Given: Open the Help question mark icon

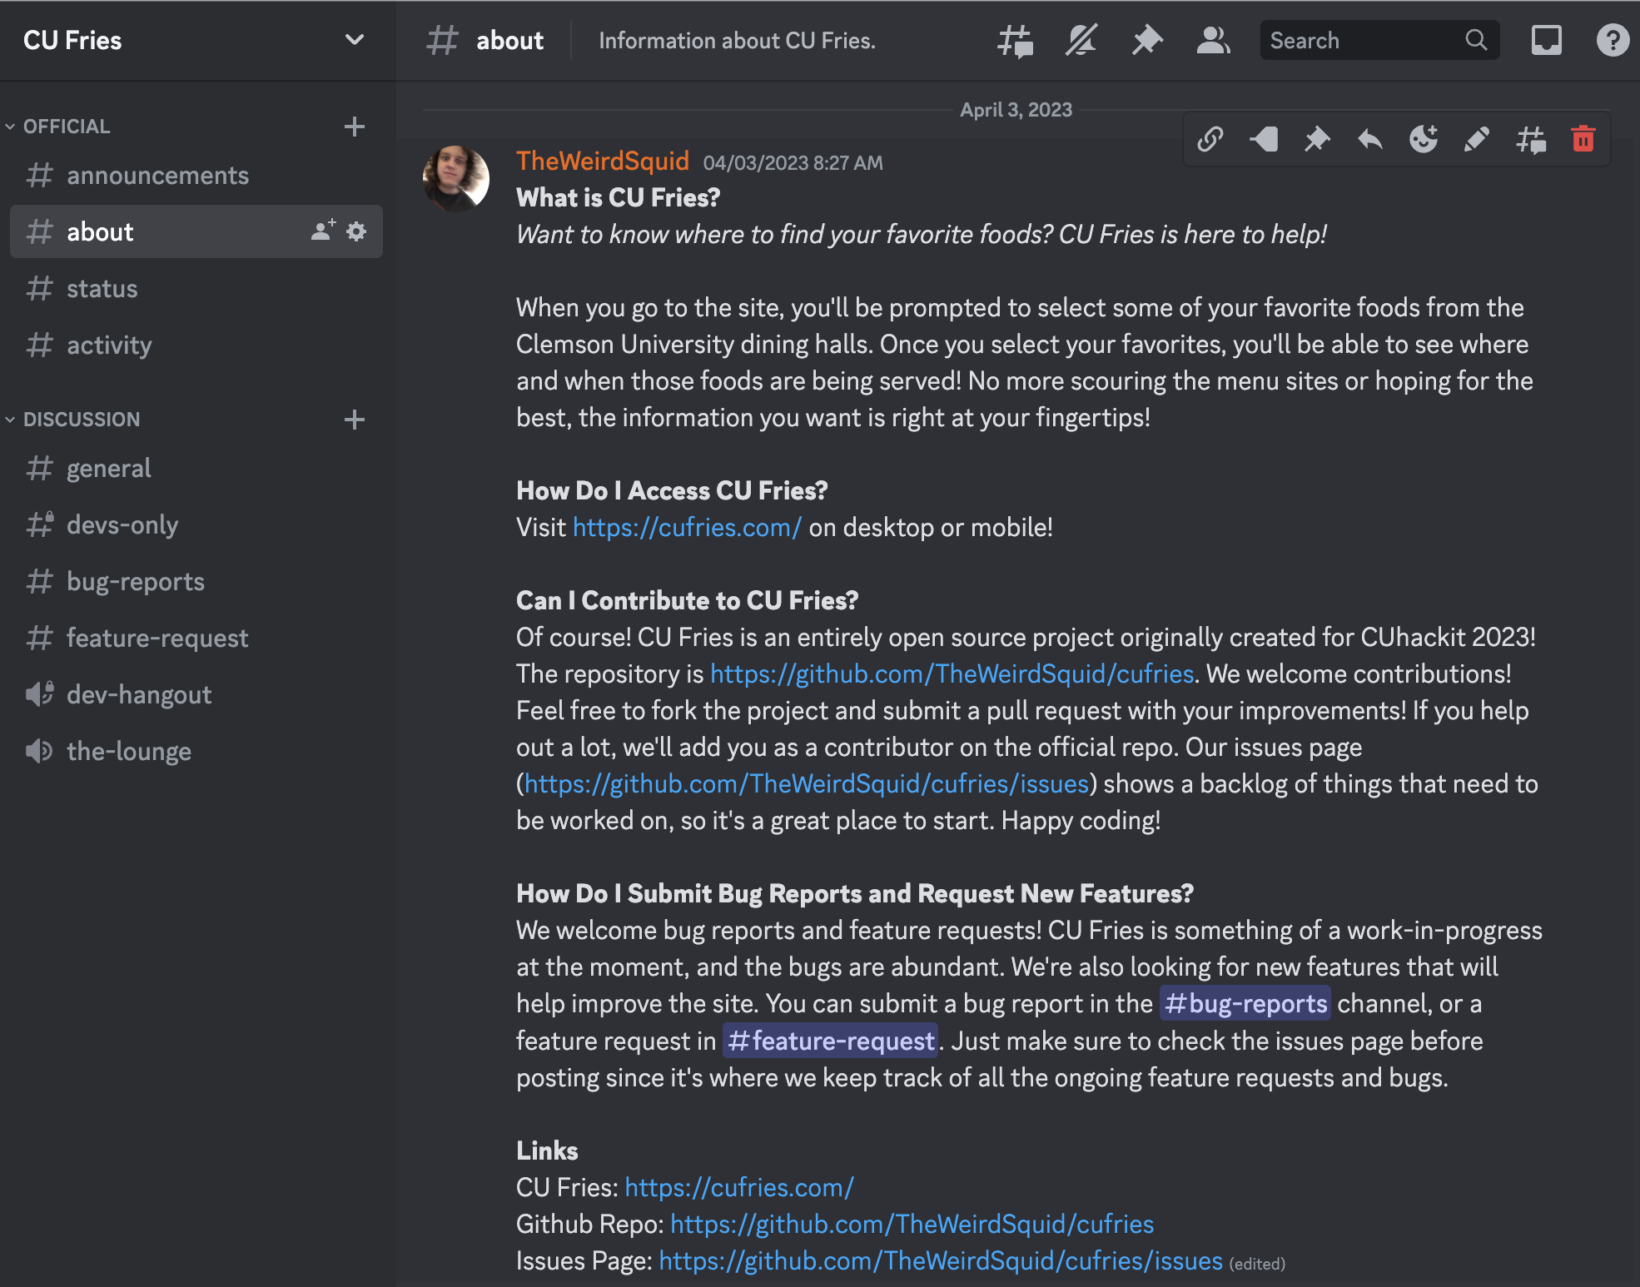Looking at the screenshot, I should (1613, 40).
